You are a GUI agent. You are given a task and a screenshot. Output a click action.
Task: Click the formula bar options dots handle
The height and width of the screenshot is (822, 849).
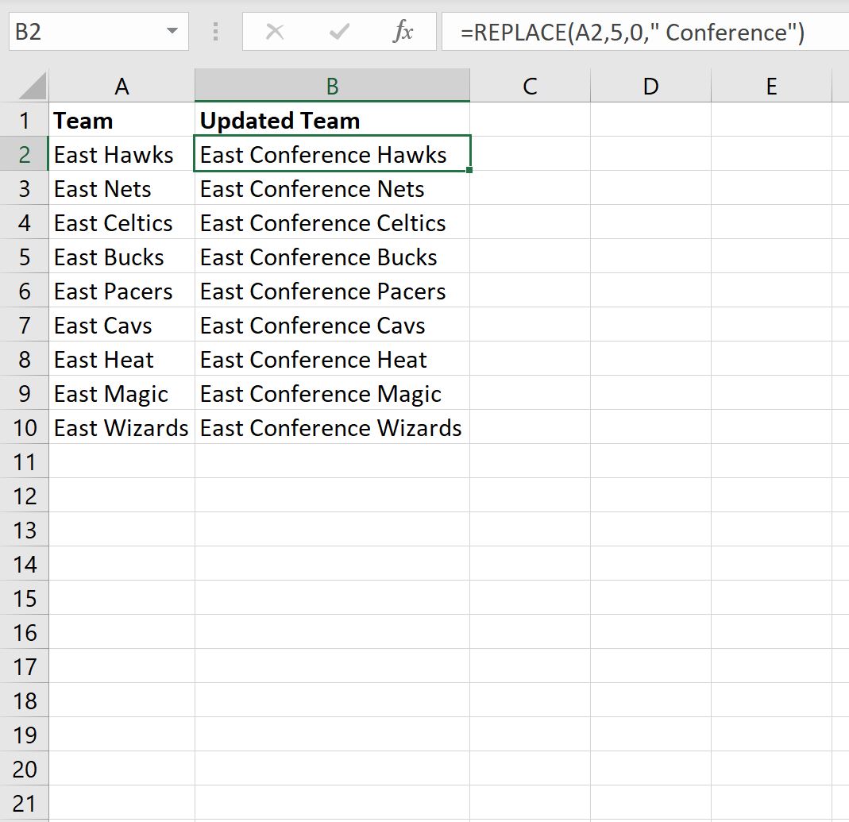tap(215, 32)
